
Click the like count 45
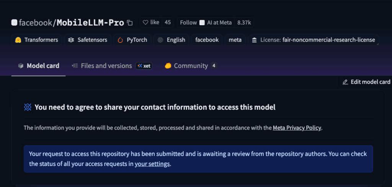click(168, 23)
